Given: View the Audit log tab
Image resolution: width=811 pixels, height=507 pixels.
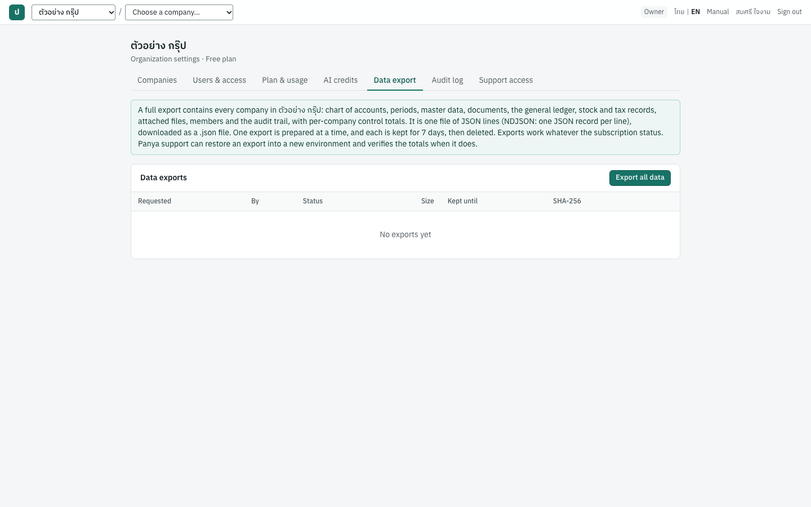Looking at the screenshot, I should (x=447, y=80).
